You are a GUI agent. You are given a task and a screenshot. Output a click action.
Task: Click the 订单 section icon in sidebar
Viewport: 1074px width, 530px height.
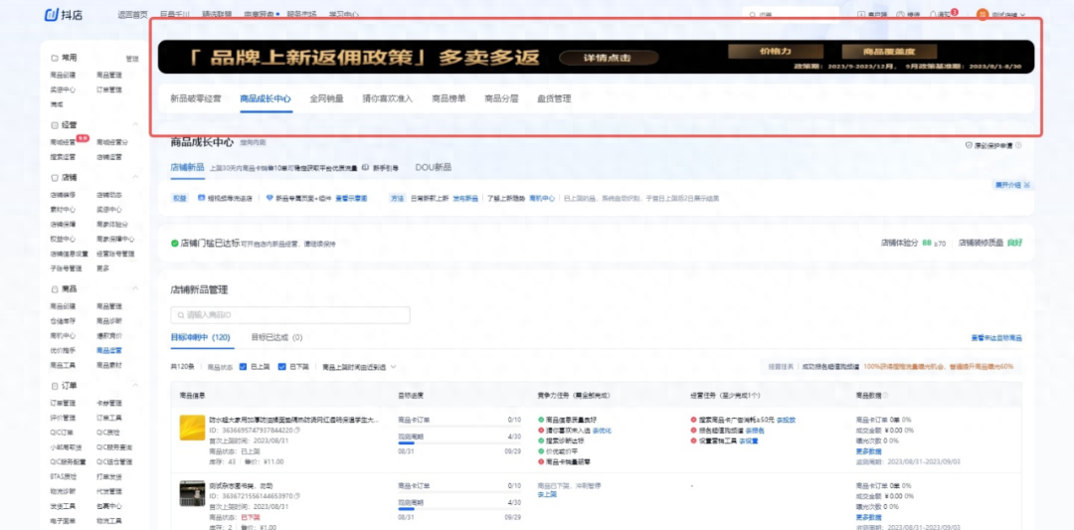[x=55, y=386]
